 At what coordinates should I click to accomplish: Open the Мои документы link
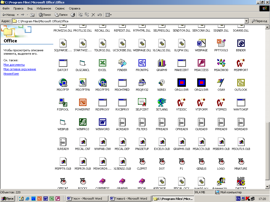point(14,65)
